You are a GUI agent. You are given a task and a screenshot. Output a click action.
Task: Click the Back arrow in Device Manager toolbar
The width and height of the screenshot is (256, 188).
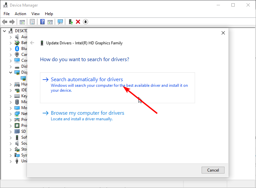(x=5, y=22)
